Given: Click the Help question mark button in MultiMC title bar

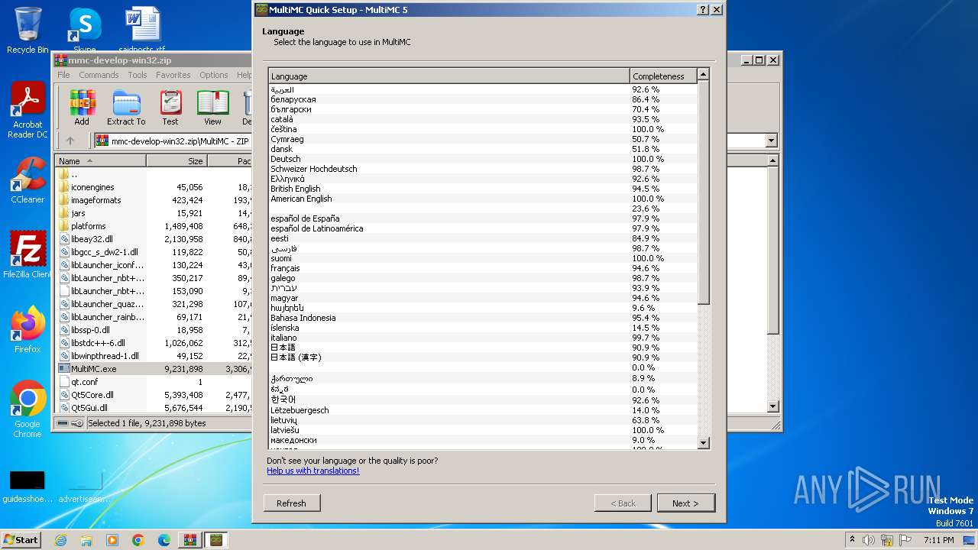Looking at the screenshot, I should [x=703, y=10].
